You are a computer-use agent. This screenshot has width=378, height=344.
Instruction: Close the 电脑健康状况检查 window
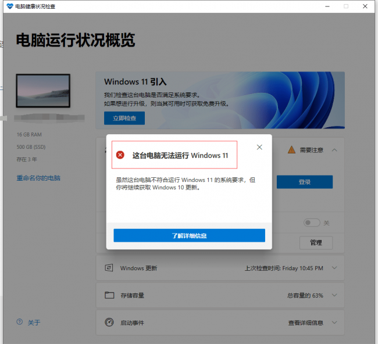pos(365,6)
